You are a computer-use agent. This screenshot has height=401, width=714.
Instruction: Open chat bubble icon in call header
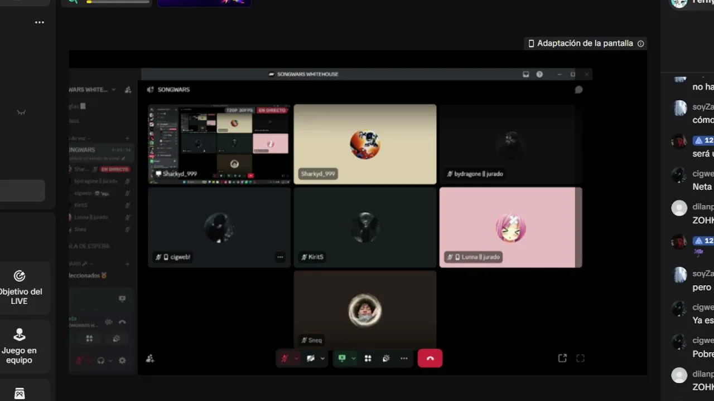pyautogui.click(x=579, y=90)
